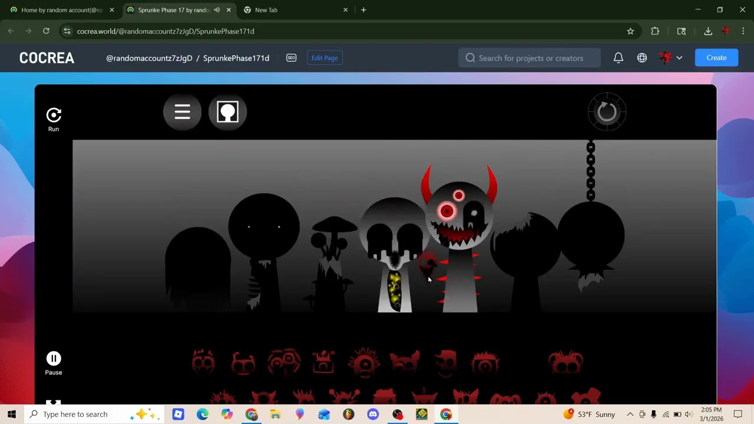
Task: Switch to the Home by random account tab
Action: point(62,10)
